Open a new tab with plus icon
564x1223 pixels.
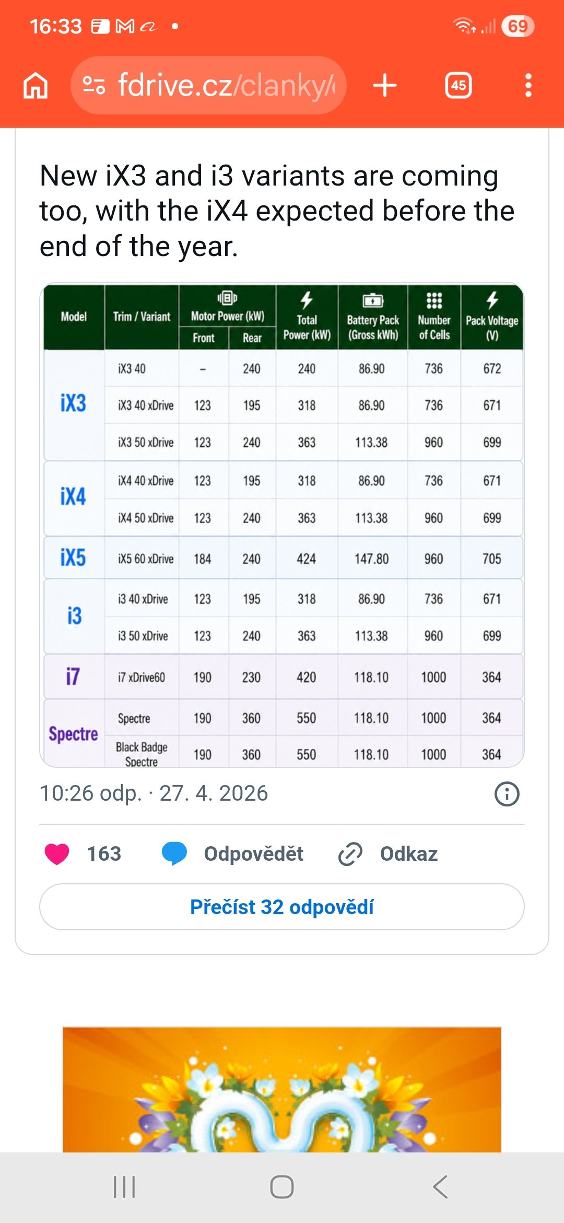pyautogui.click(x=385, y=85)
